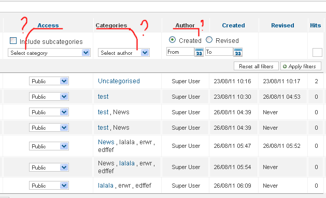
Task: Select the 26/08/11 06:09 created date cell
Action: point(232,186)
